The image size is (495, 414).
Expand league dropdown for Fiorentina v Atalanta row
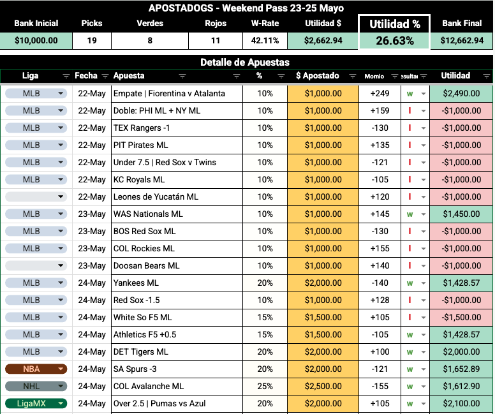click(61, 94)
